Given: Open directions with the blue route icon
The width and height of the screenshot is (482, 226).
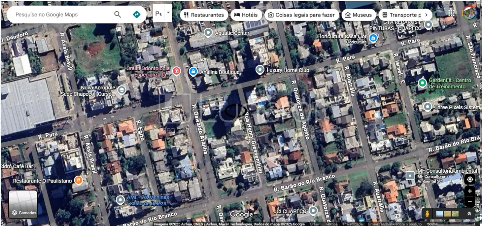Looking at the screenshot, I should pos(137,15).
